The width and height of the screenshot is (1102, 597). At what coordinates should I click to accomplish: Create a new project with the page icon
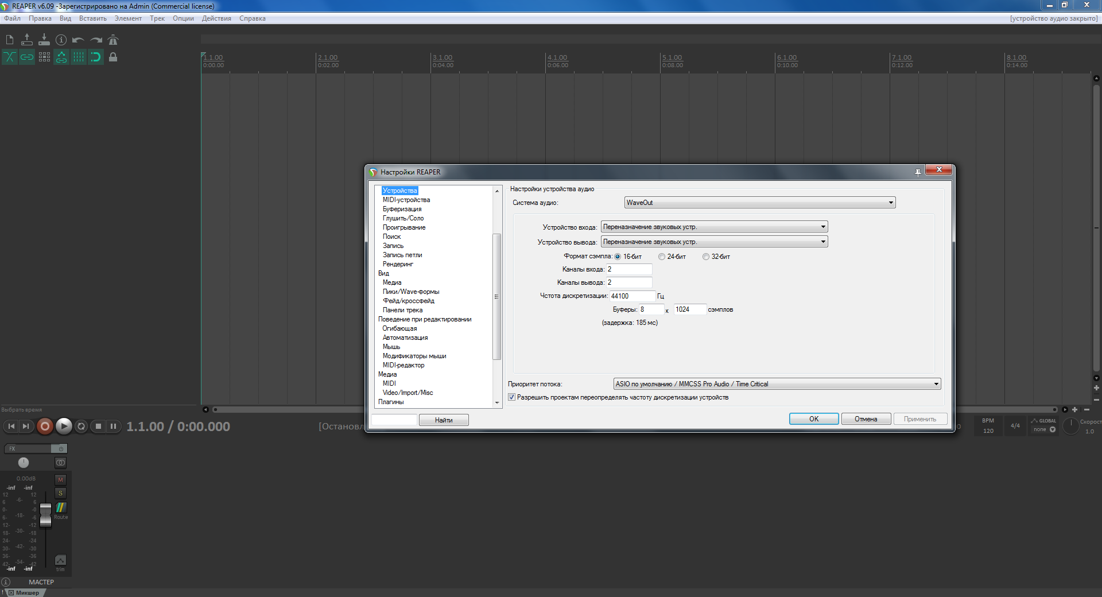point(10,40)
